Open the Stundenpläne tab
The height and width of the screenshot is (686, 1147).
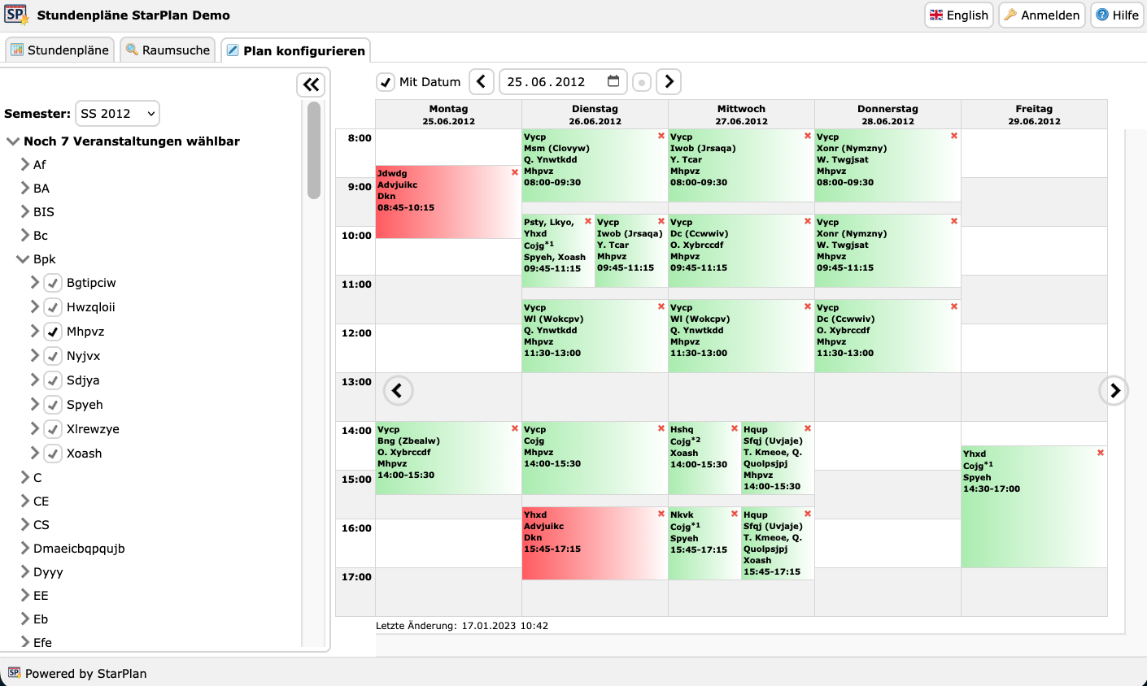(59, 50)
